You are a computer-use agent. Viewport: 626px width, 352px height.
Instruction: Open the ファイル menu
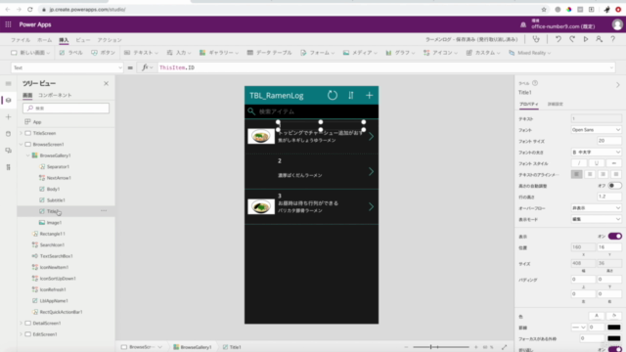point(21,40)
